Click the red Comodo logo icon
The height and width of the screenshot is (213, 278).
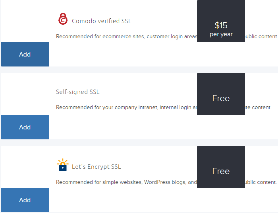[63, 19]
